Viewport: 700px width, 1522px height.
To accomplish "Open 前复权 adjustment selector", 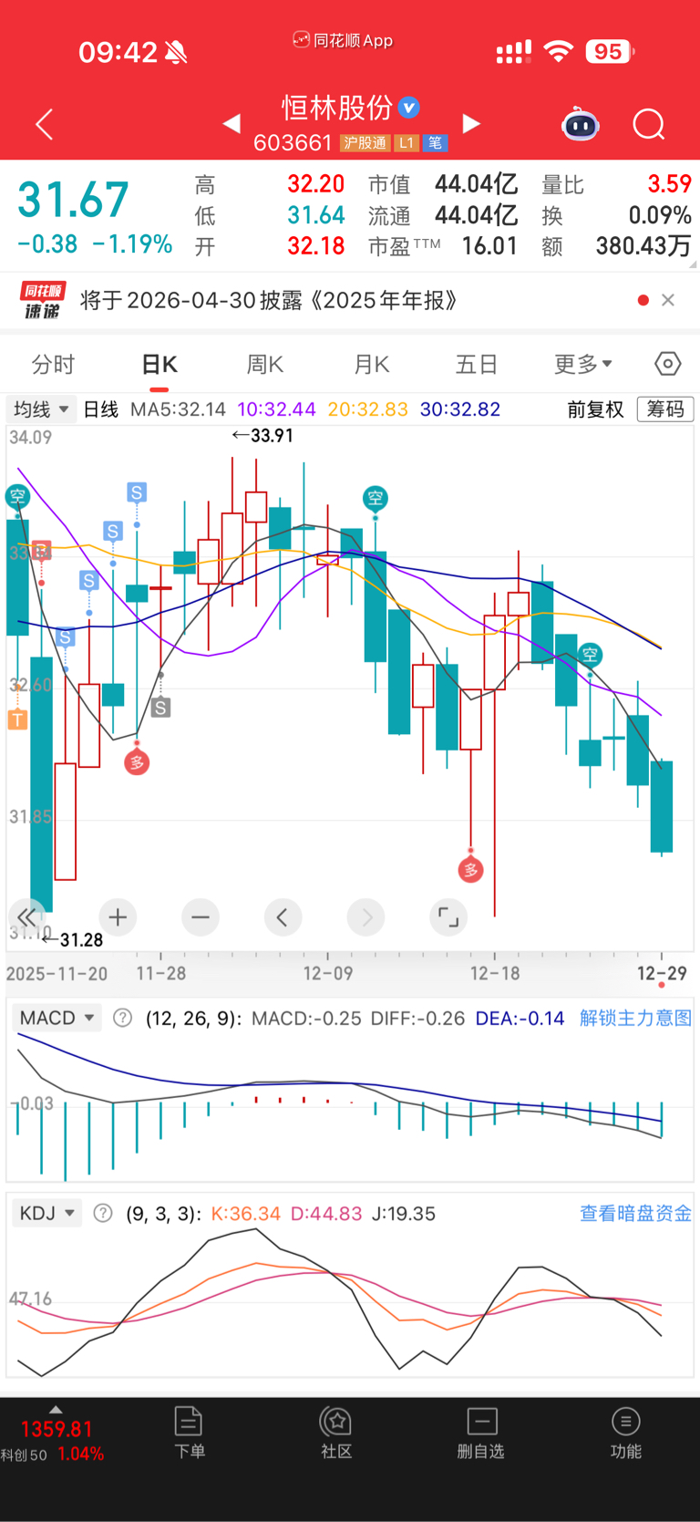I will pyautogui.click(x=595, y=409).
